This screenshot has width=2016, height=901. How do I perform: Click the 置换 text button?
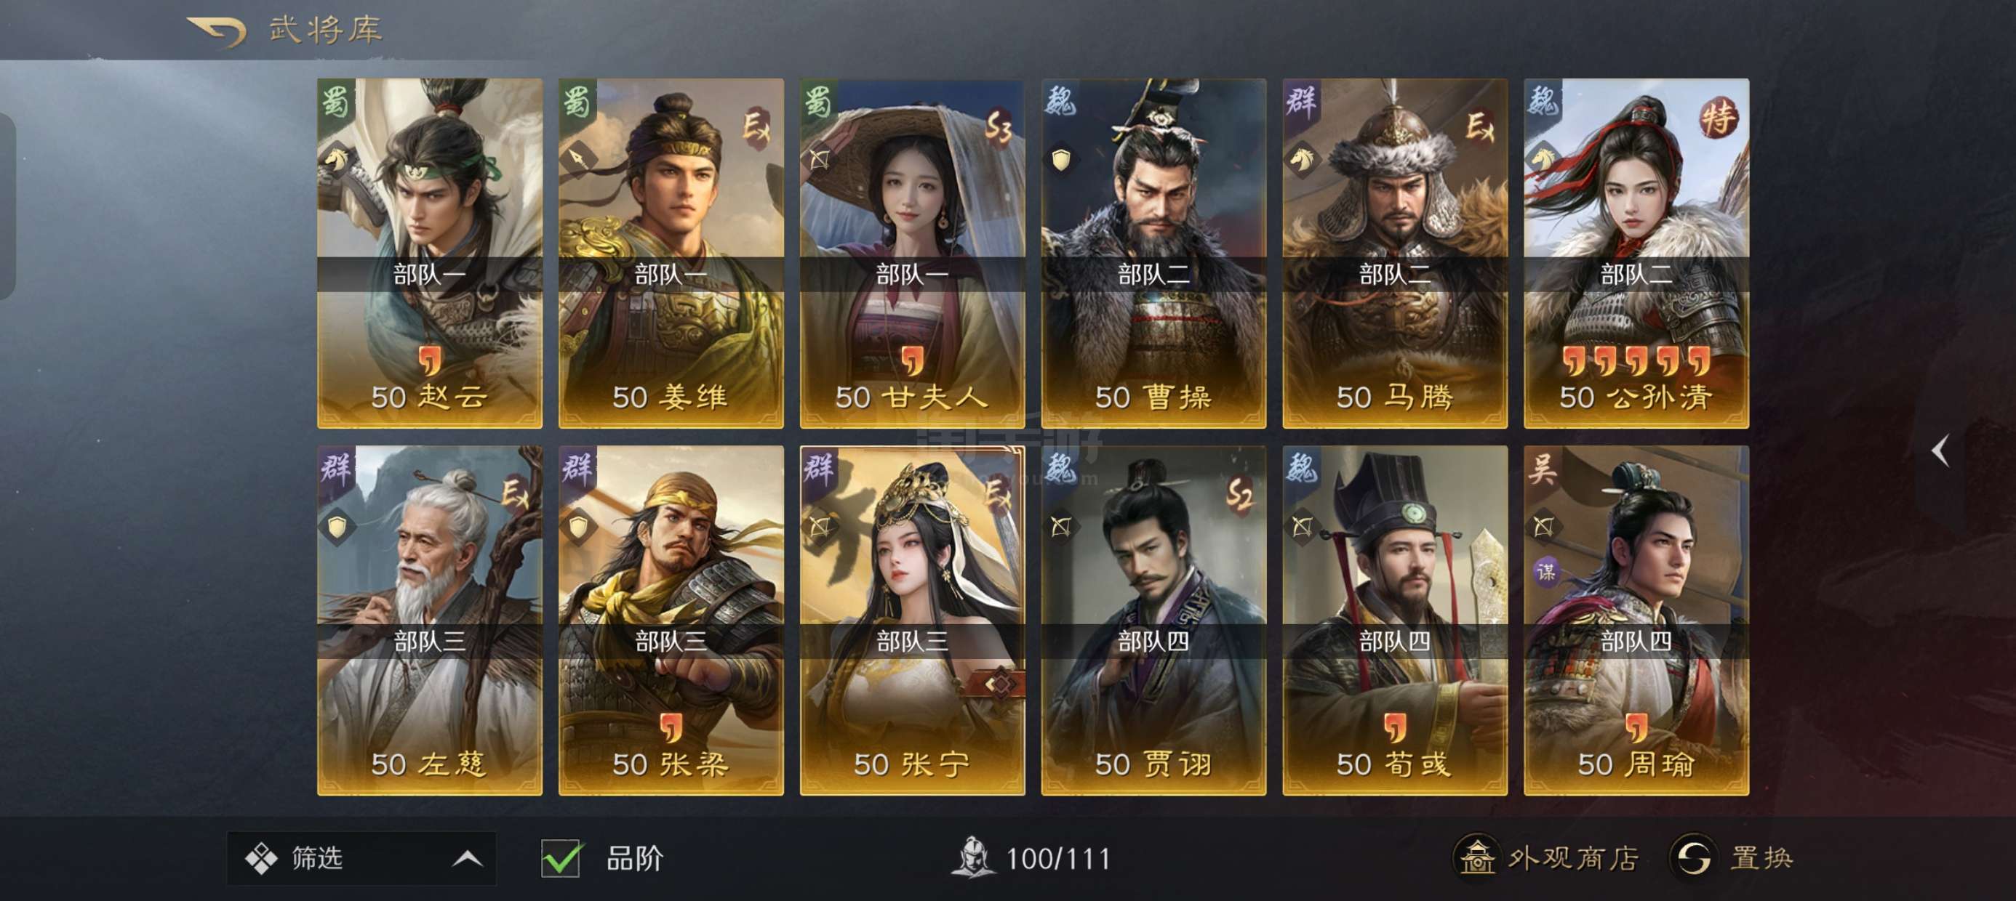point(1761,858)
